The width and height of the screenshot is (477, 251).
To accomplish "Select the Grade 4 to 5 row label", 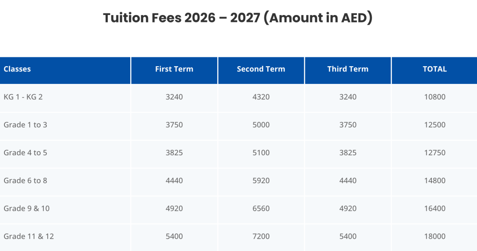I will [25, 153].
